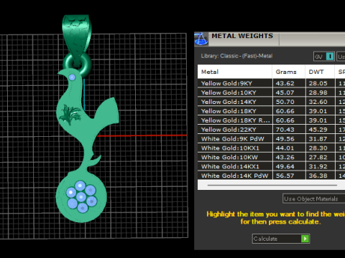
Task: Click the Metal Weights scale icon
Action: 201,39
